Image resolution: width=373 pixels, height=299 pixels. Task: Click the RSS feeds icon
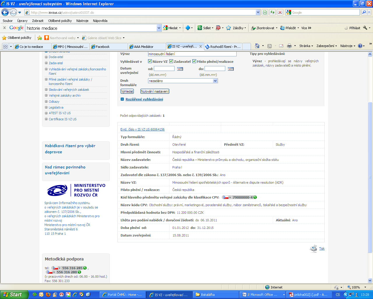270,46
